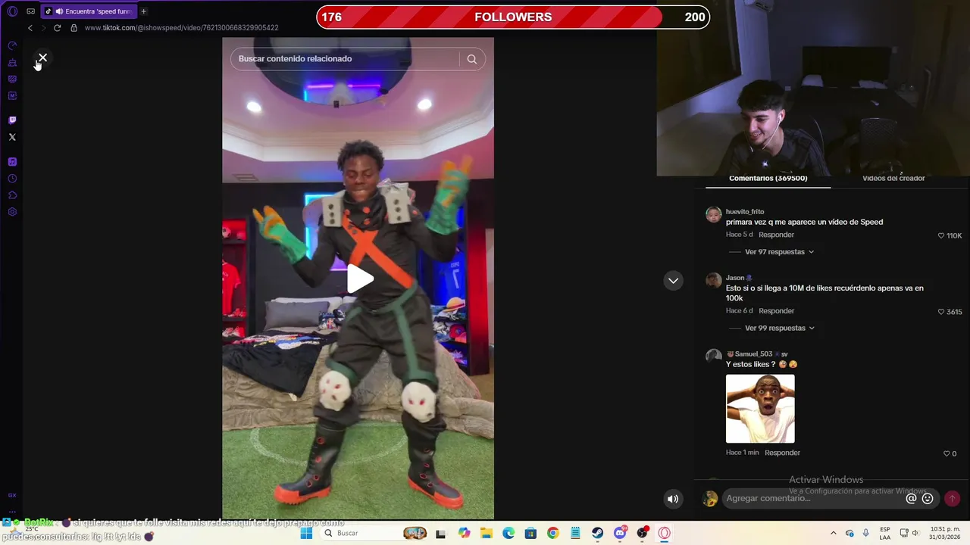This screenshot has width=970, height=545.
Task: Open a new browser tab with plus button
Action: 143,11
